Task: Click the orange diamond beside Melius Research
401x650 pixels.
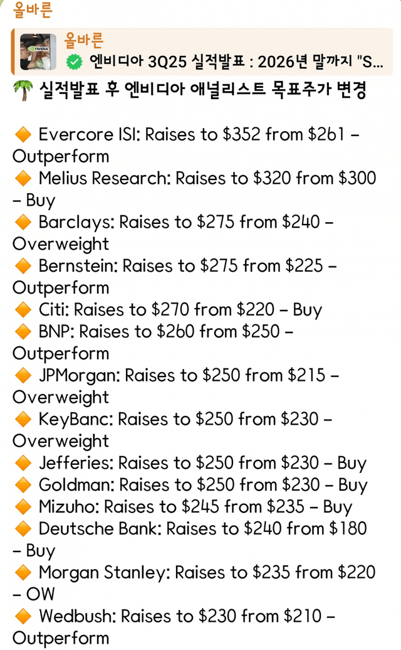Action: point(22,178)
